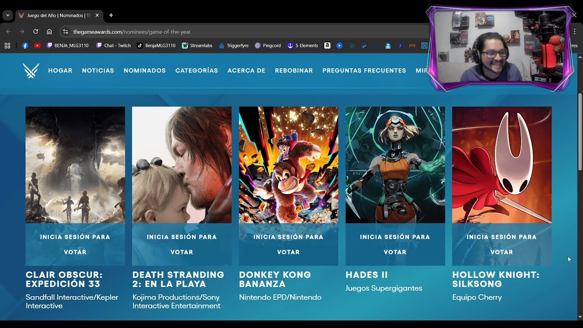583x328 pixels.
Task: Click the Clair Obscur cover art
Action: tap(75, 165)
